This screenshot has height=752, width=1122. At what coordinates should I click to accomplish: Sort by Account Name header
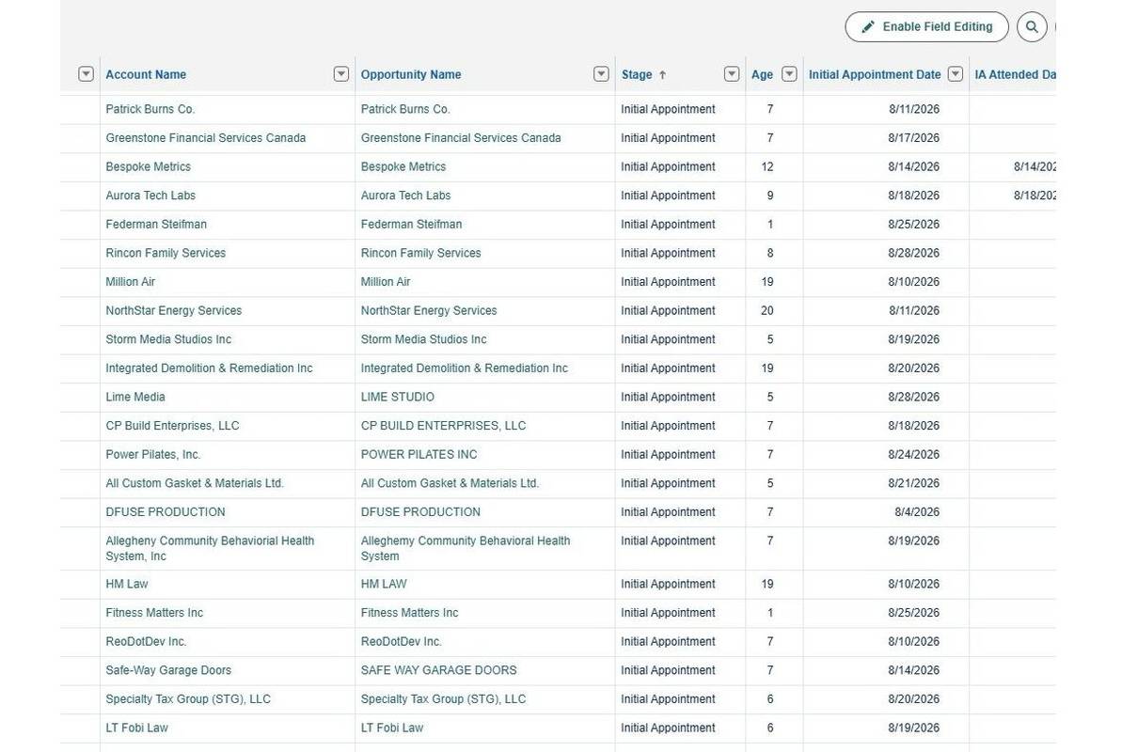click(146, 74)
